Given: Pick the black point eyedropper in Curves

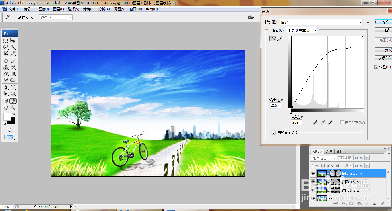Looking at the screenshot, I should click(315, 122).
